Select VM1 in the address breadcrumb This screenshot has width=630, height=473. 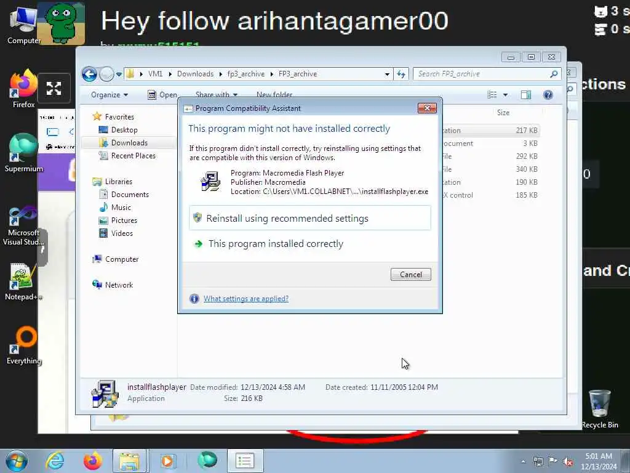pyautogui.click(x=155, y=74)
